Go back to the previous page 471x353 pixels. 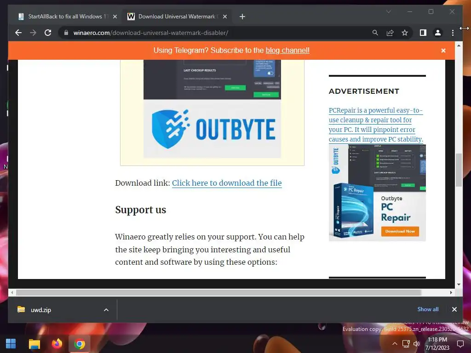(x=18, y=33)
